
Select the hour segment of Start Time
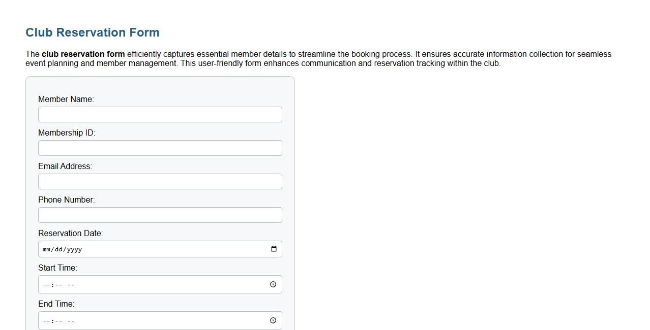point(47,285)
